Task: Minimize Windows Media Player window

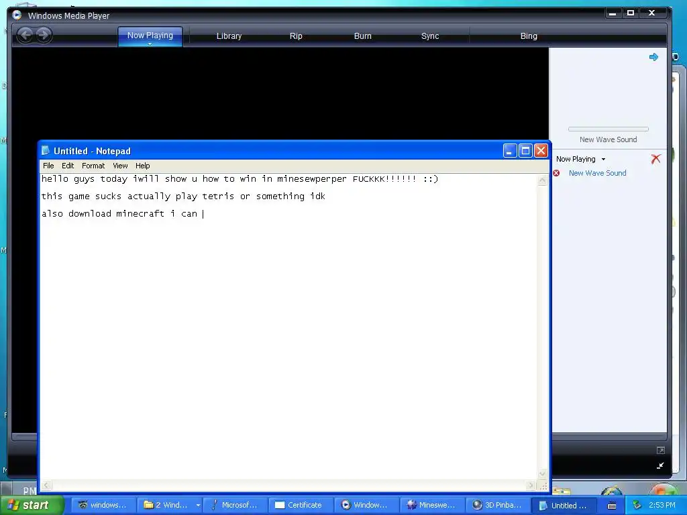Action: (x=613, y=13)
